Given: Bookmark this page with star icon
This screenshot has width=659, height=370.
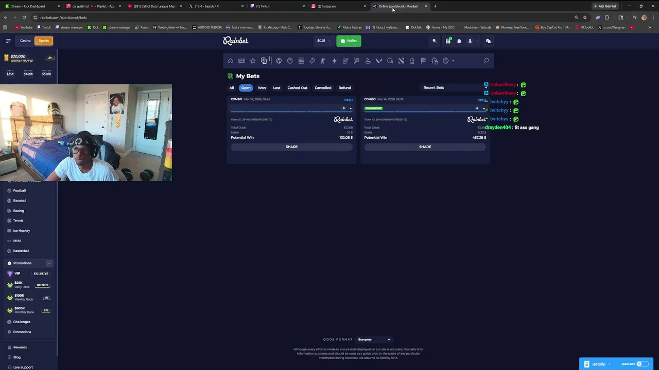Looking at the screenshot, I should [585, 17].
